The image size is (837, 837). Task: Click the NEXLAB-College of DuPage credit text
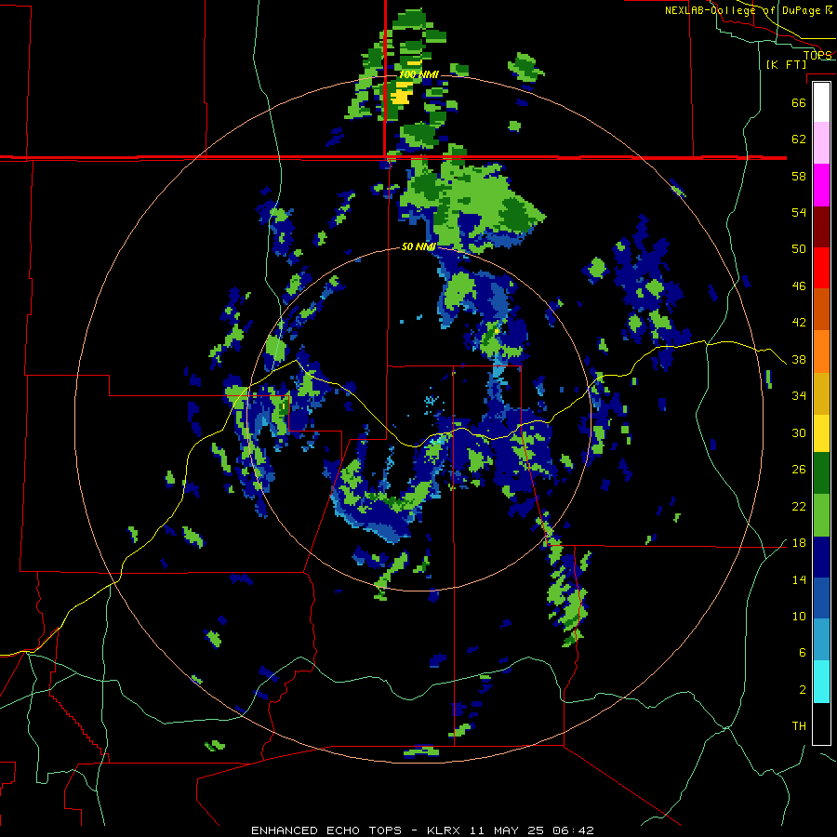[x=748, y=10]
